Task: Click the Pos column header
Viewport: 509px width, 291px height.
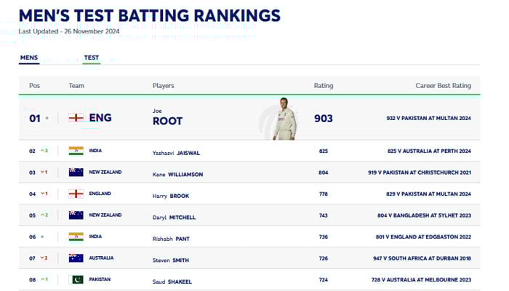Action: click(34, 86)
